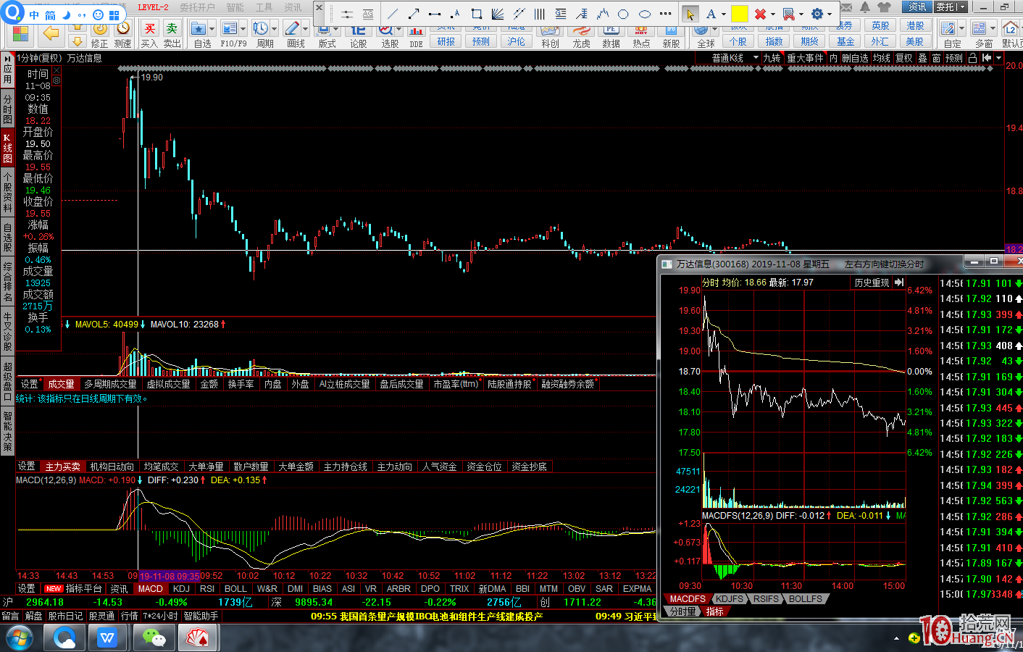Open the red X delete dropdown
1023x652 pixels.
[x=772, y=14]
